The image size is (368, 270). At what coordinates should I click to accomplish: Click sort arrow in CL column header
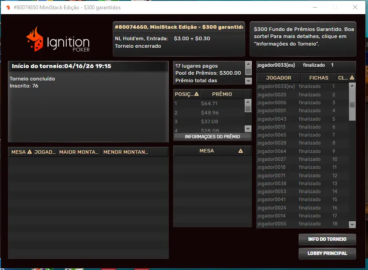point(352,78)
